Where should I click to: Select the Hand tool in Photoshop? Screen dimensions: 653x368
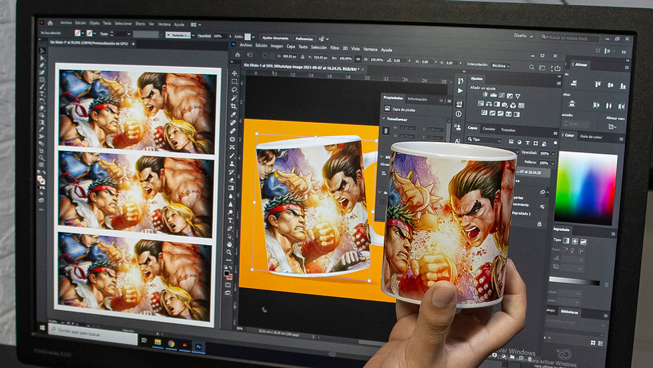tap(230, 244)
